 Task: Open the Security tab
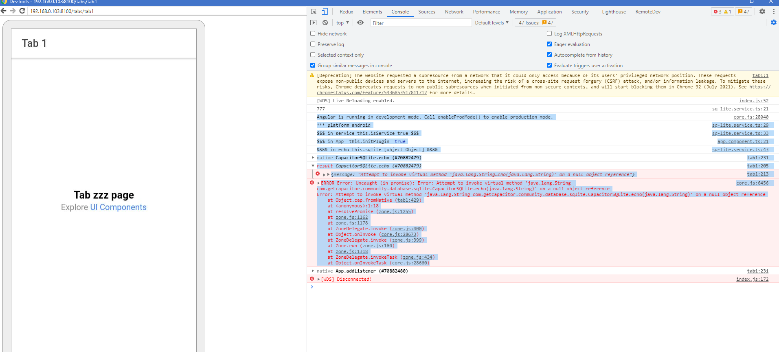(580, 12)
